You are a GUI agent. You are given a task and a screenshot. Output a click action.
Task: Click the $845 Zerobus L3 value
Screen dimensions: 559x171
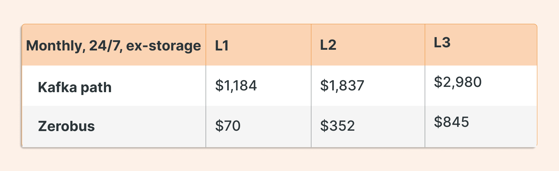click(451, 122)
